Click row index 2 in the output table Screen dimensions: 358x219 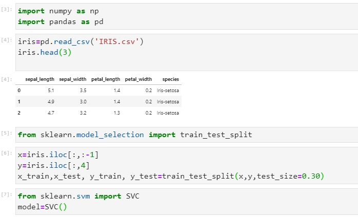pyautogui.click(x=19, y=113)
